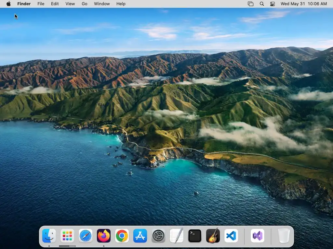Screen dimensions: 333x249
Task: Open Control Center in menu bar
Action: [273, 4]
